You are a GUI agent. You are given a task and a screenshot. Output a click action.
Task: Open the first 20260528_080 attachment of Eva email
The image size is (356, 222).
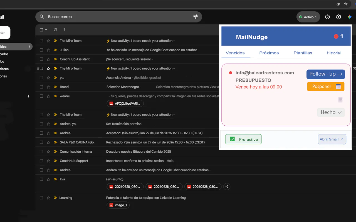tap(125, 187)
